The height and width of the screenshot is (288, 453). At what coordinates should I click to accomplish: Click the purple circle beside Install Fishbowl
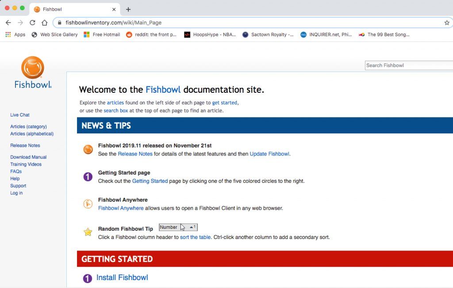(87, 278)
